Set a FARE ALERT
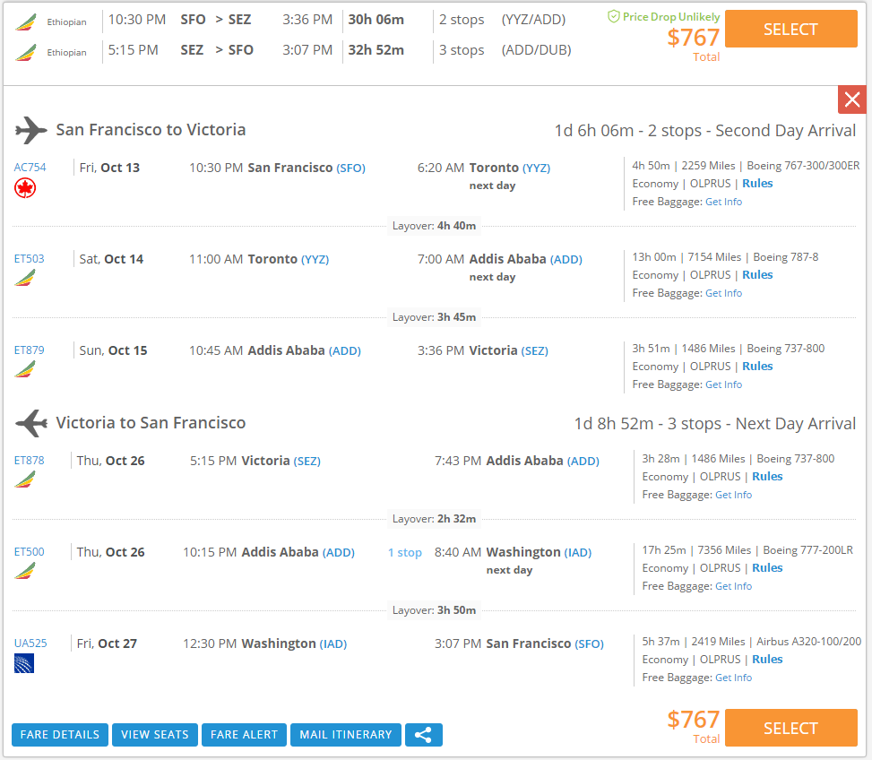The image size is (872, 760). click(x=244, y=734)
